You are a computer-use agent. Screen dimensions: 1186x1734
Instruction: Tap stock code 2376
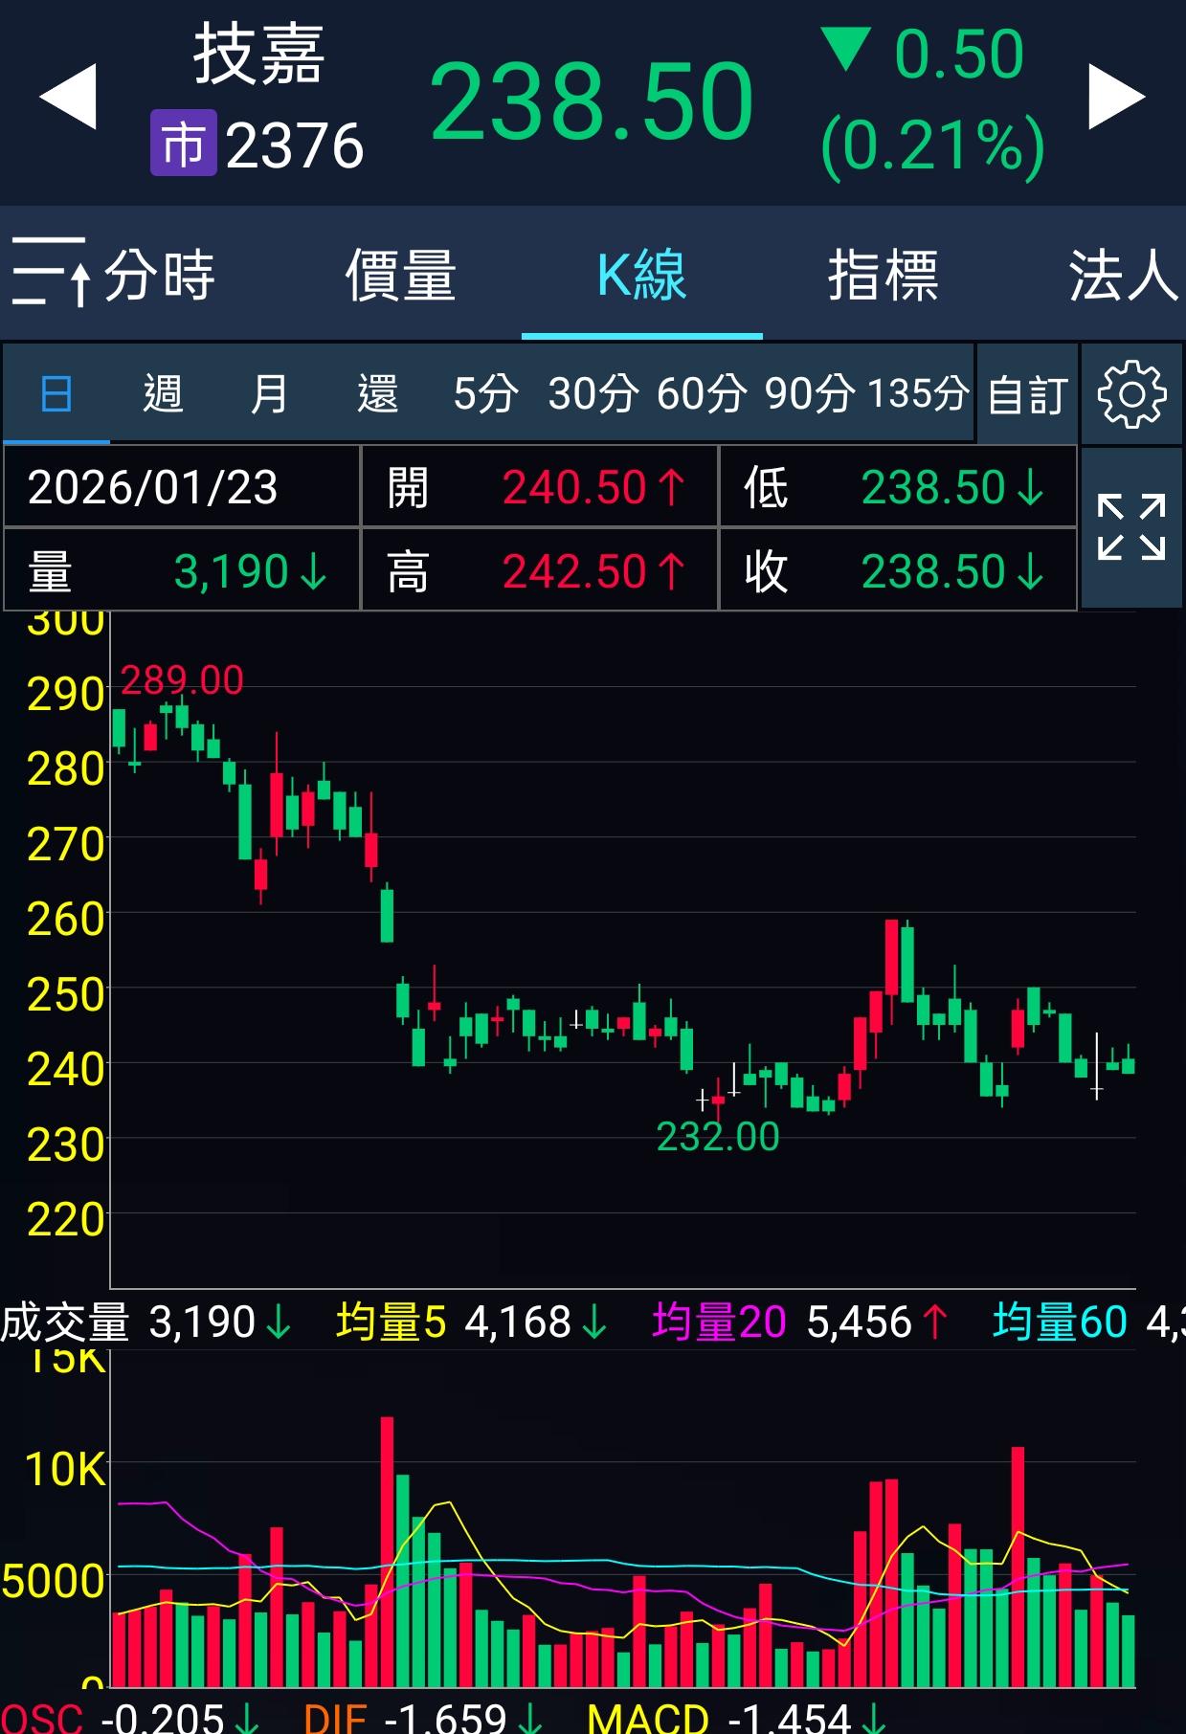tap(295, 145)
